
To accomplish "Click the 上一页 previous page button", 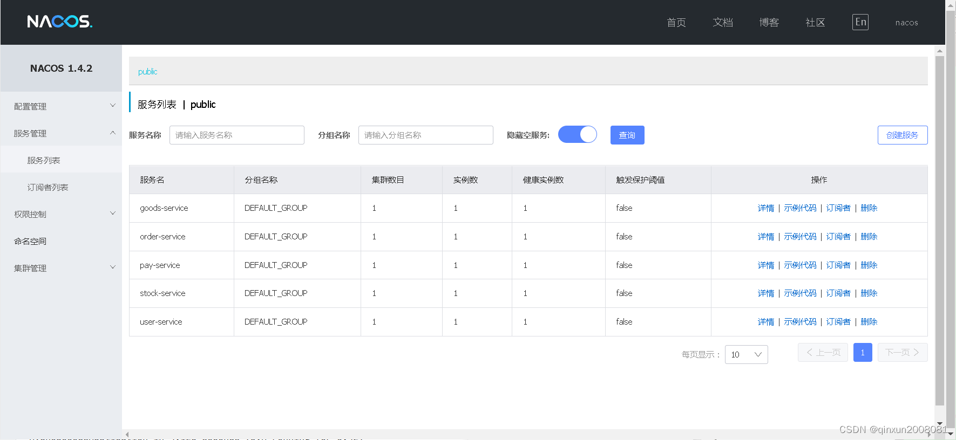I will [823, 352].
